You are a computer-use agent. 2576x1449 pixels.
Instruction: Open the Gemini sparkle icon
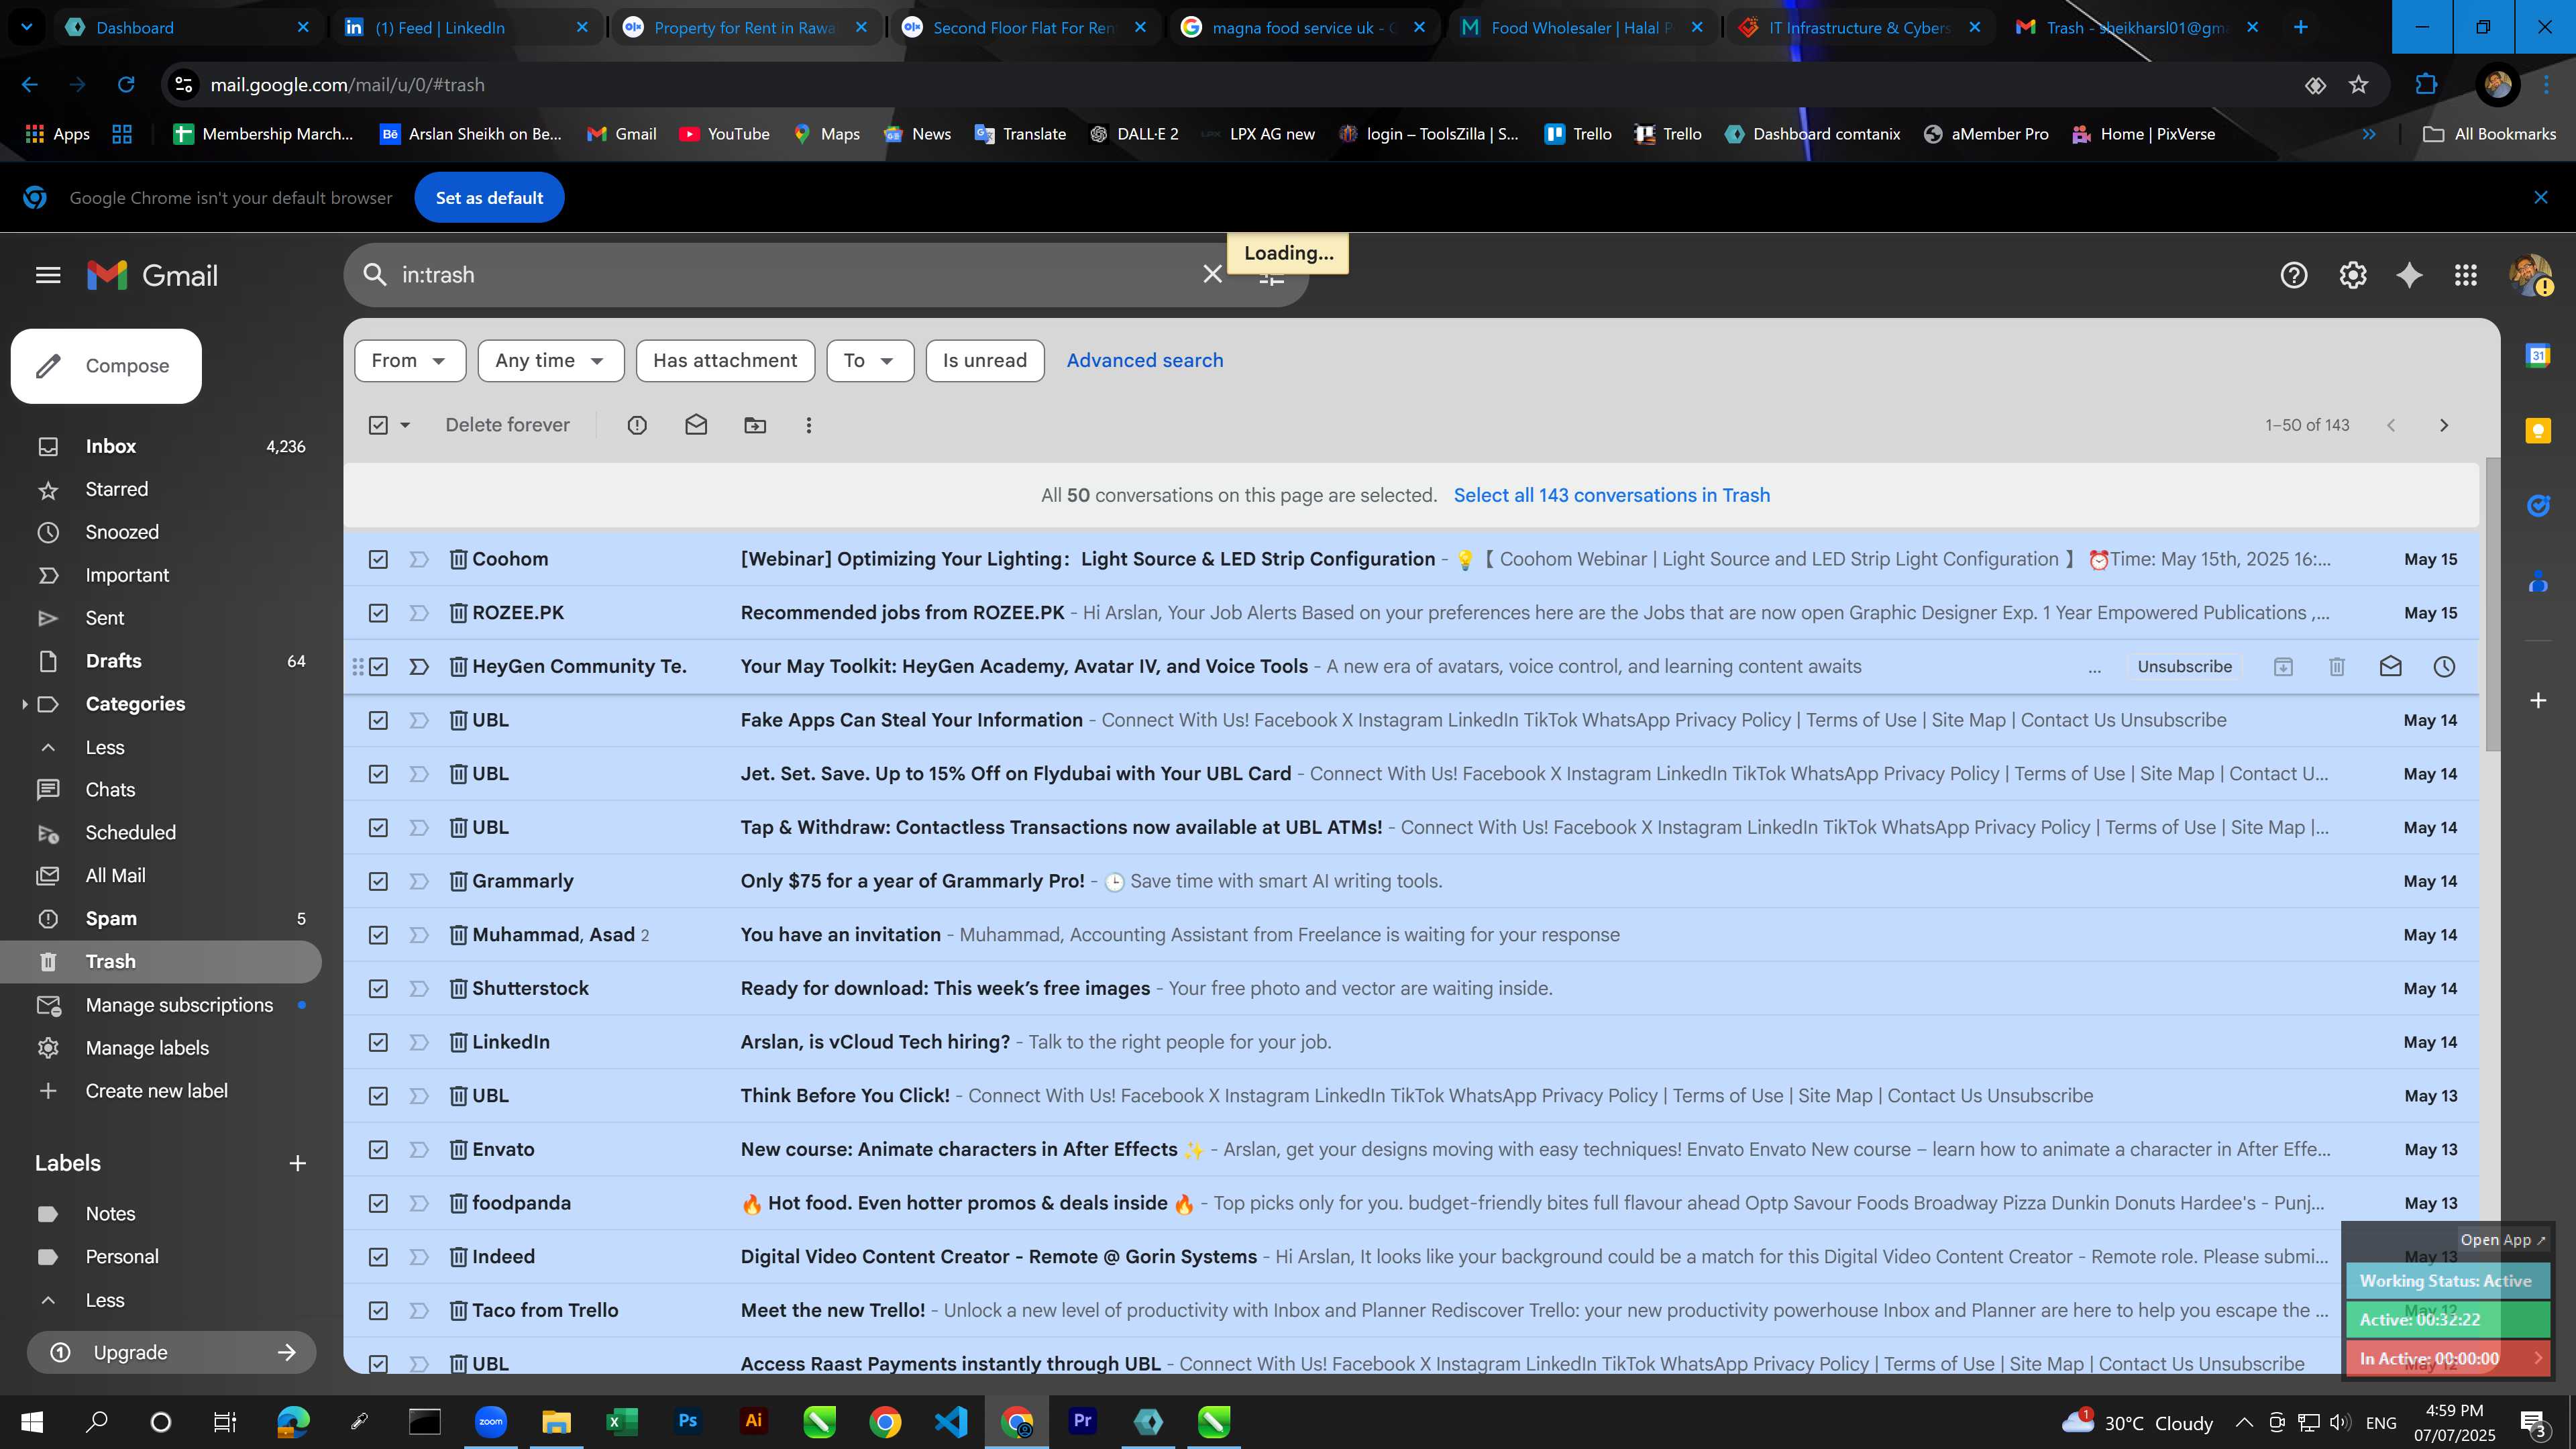[x=2409, y=275]
